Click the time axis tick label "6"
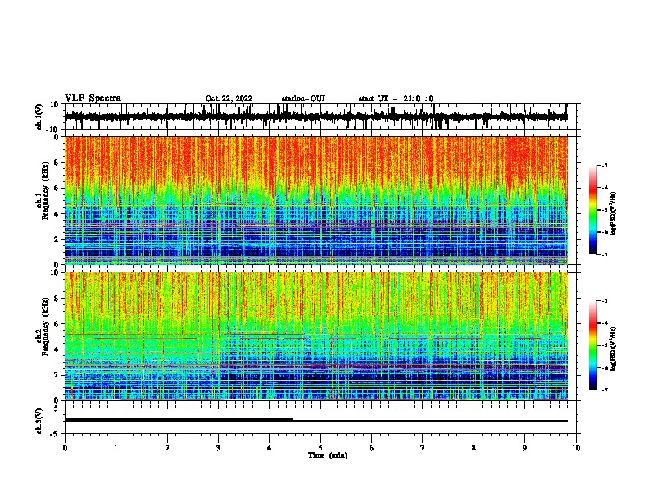This screenshot has width=649, height=502. tap(372, 448)
